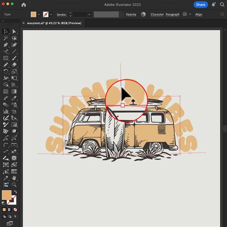
Task: Select the Zoom tool
Action: pyautogui.click(x=14, y=185)
